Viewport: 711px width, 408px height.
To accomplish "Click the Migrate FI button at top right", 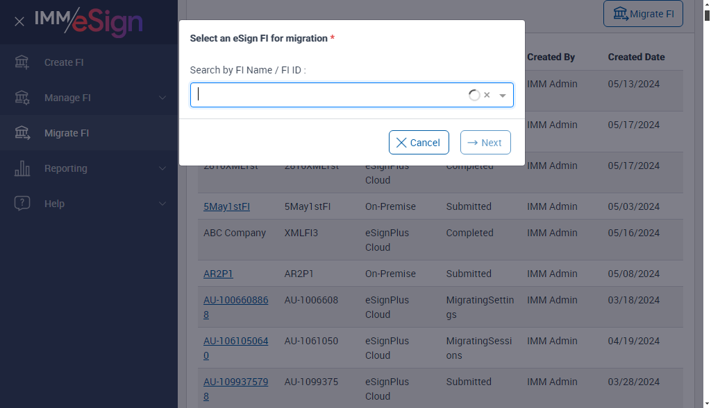I will [x=643, y=14].
